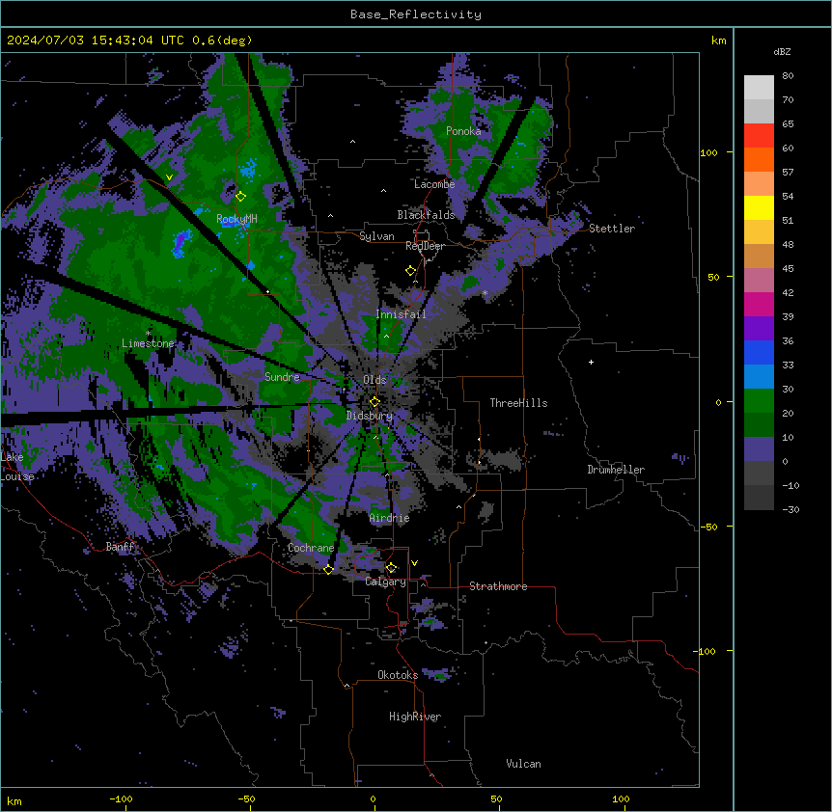Click the -50 tick on the bottom km axis
The image size is (832, 812).
246,798
